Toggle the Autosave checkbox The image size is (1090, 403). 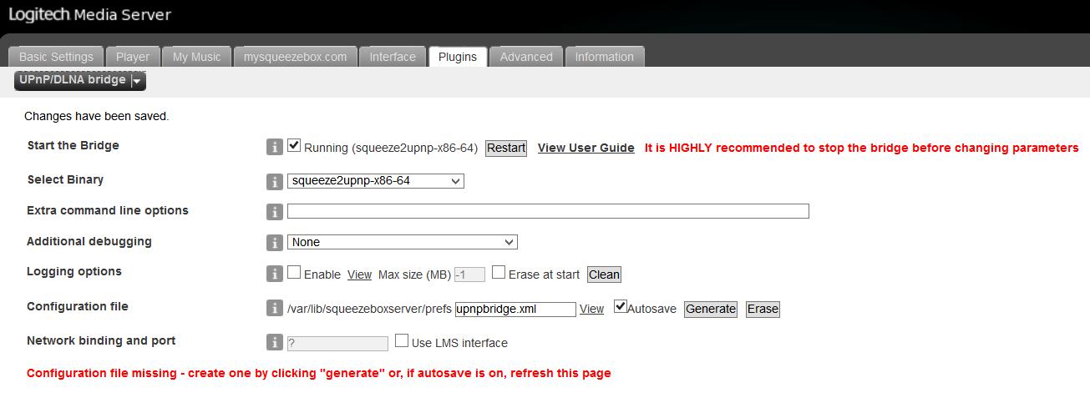click(621, 306)
